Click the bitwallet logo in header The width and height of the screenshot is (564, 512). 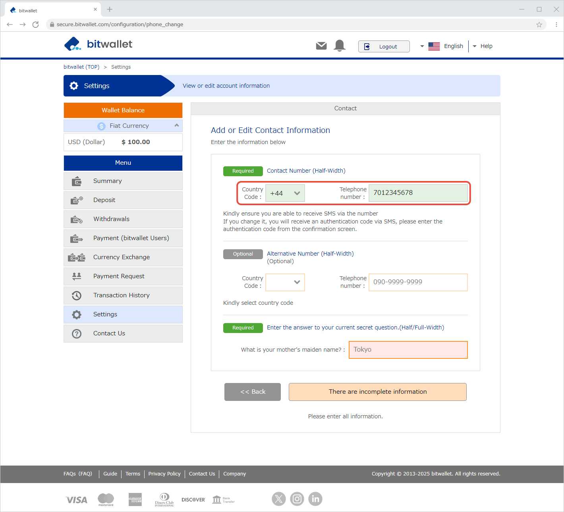(x=98, y=44)
